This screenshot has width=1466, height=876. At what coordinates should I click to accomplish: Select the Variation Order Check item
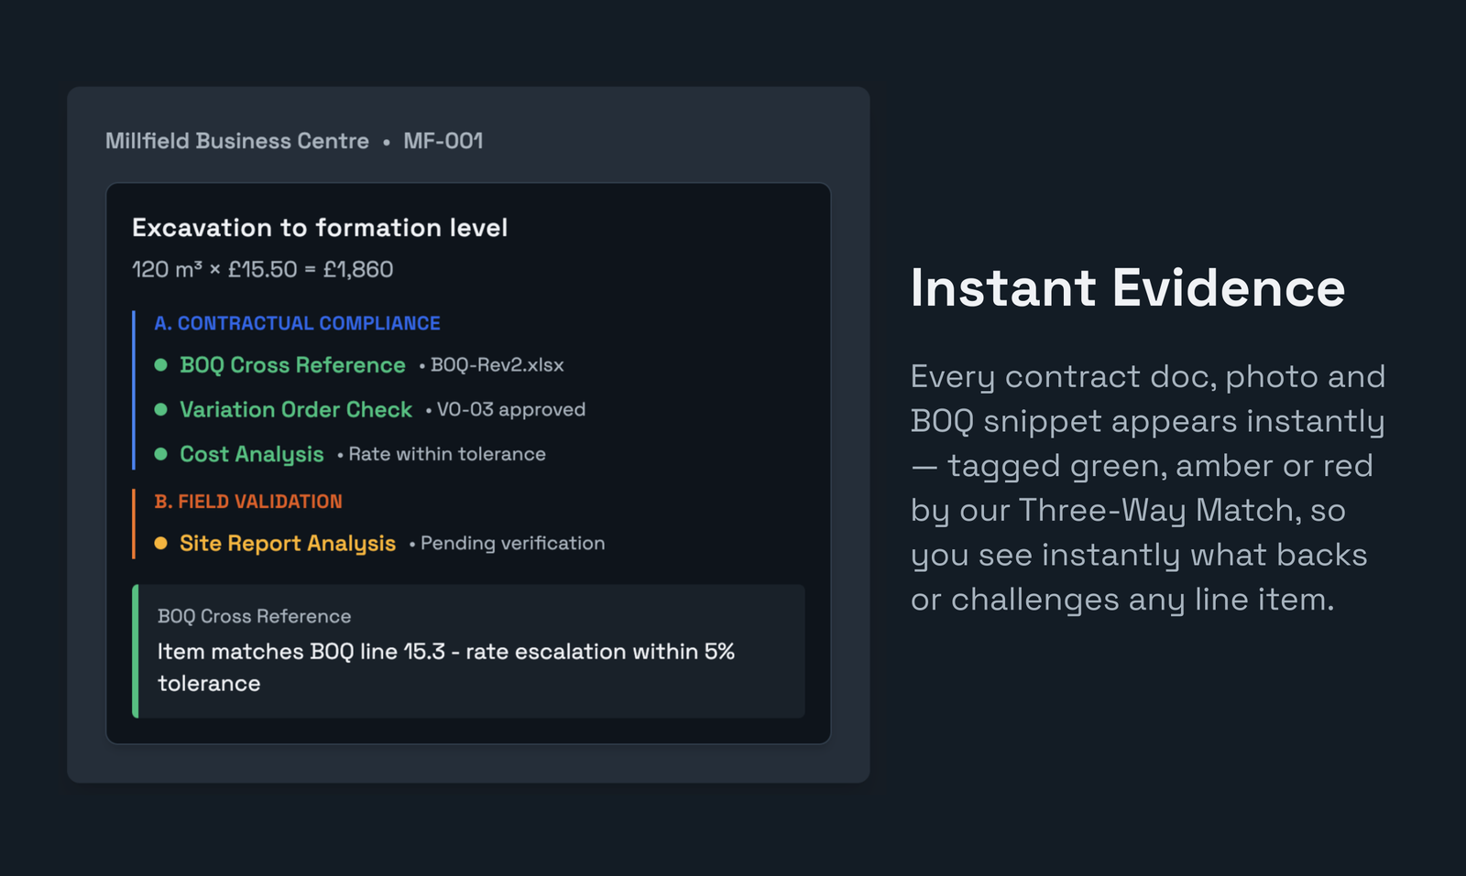coord(296,409)
